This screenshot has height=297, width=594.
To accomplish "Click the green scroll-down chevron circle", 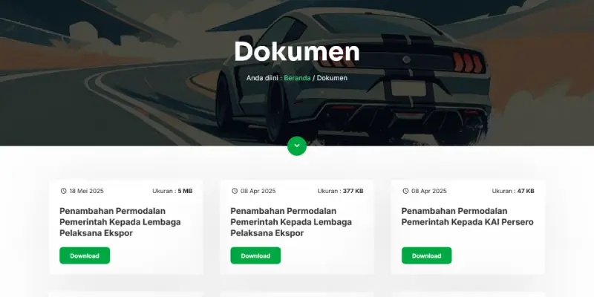I will pyautogui.click(x=296, y=146).
